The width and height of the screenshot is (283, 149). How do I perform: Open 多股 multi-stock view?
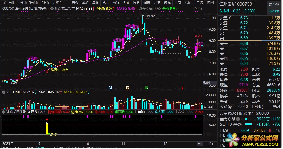pos(95,3)
